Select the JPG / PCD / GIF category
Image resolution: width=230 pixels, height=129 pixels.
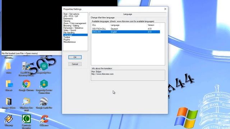(x=71, y=16)
